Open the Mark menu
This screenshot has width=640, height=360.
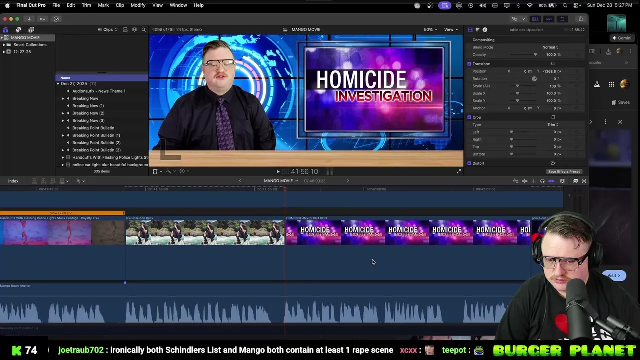tap(103, 5)
